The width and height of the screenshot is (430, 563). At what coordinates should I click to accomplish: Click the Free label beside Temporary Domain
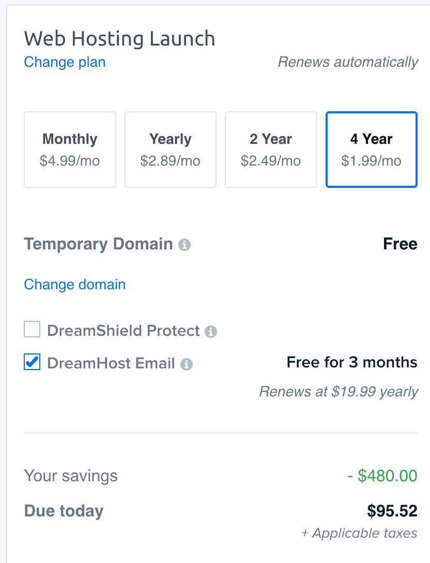(401, 244)
